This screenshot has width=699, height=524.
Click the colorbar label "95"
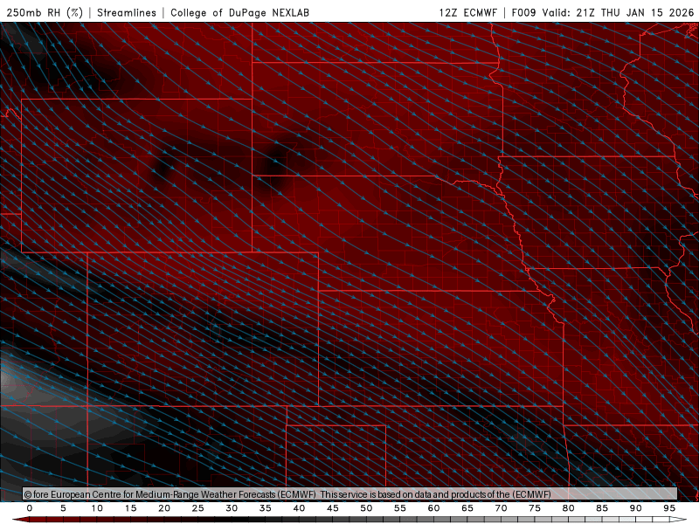[669, 508]
